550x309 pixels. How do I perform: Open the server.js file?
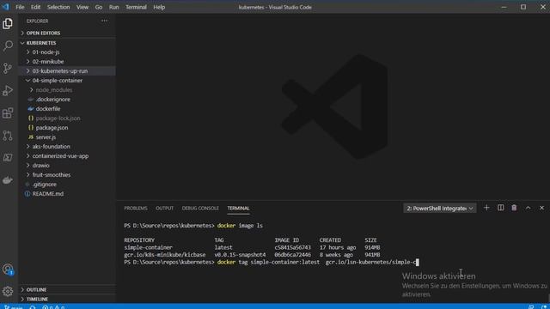(67, 137)
